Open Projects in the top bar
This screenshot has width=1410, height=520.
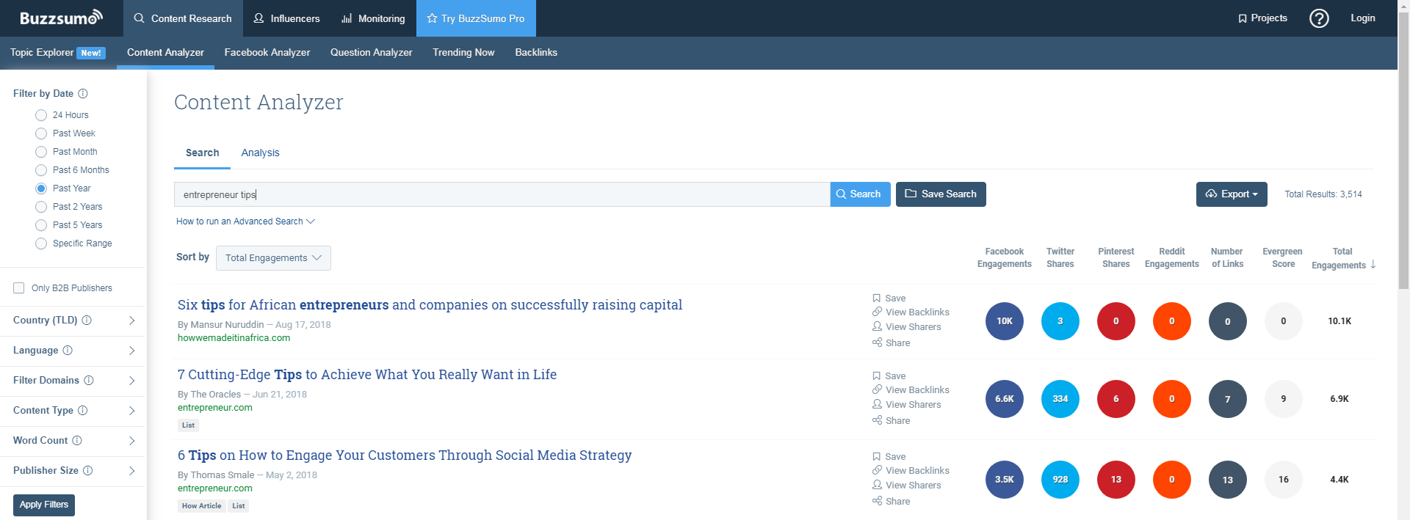pos(1262,18)
